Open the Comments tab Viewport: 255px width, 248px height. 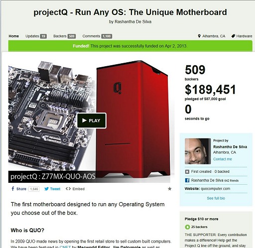pos(97,36)
